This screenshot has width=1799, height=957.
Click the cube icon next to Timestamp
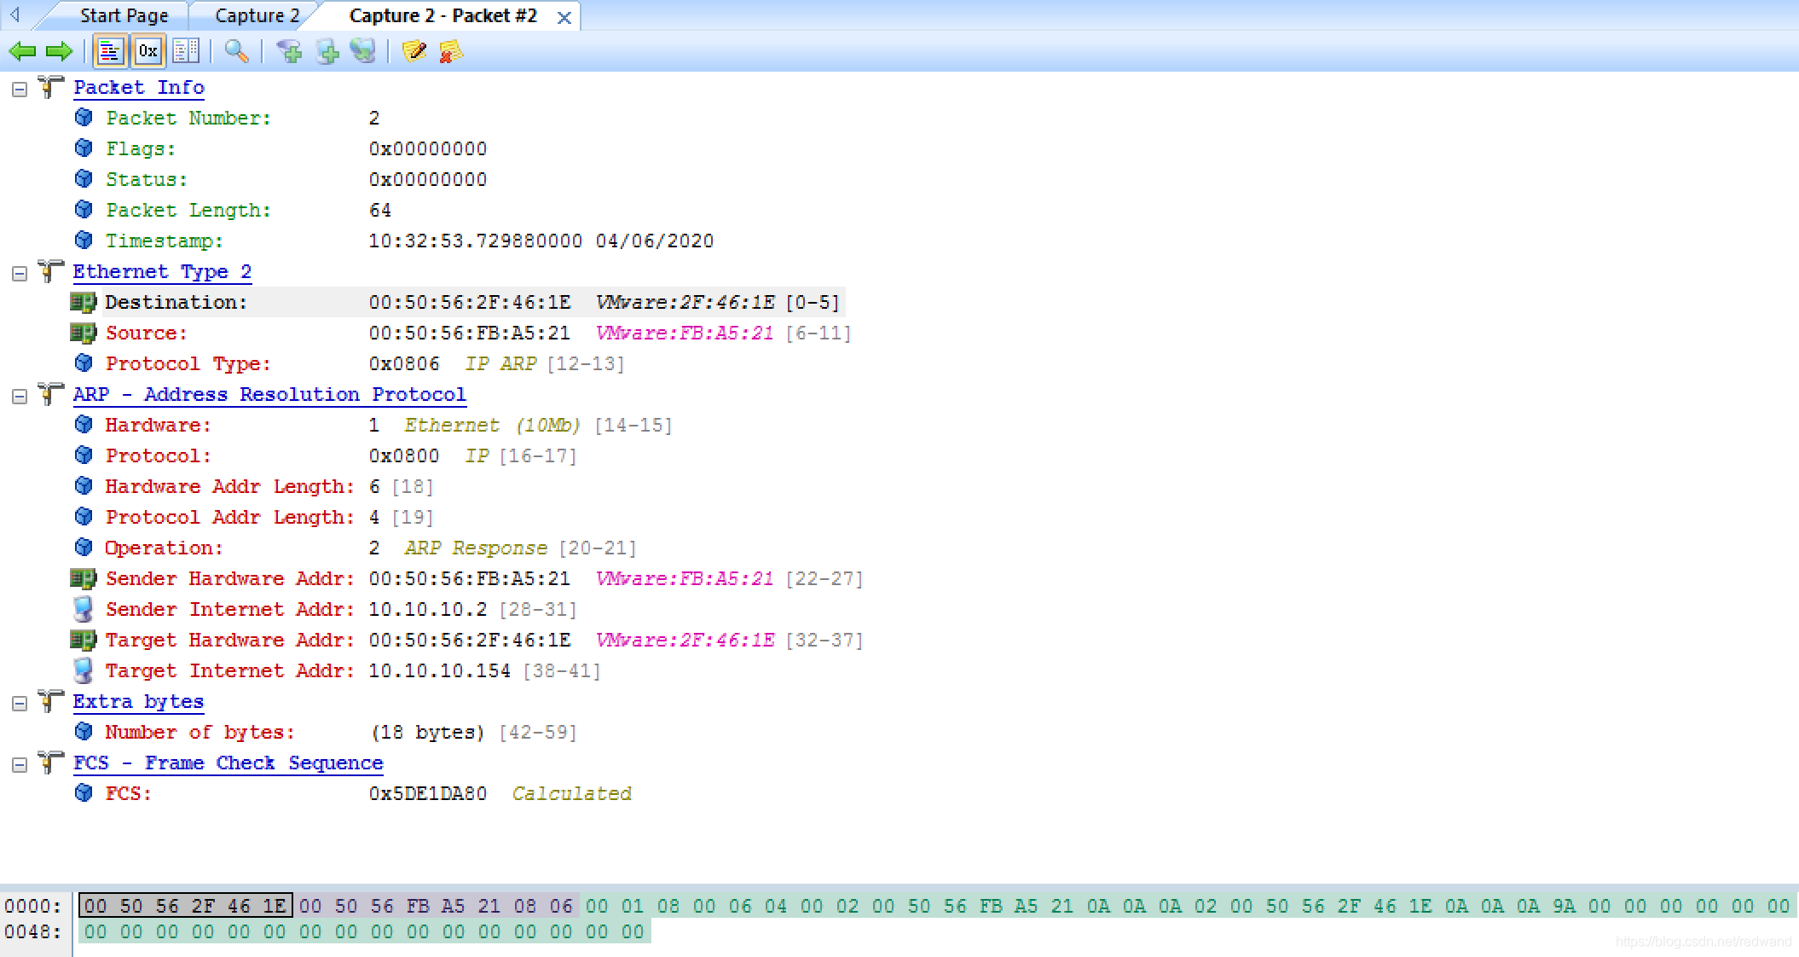coord(84,240)
